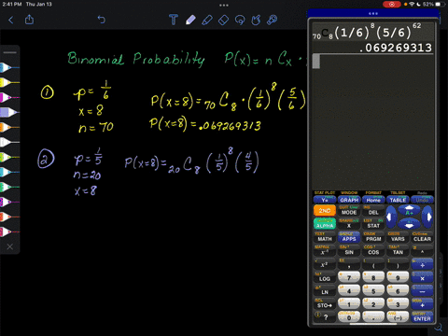Choose the lavender pen preset

(8, 112)
